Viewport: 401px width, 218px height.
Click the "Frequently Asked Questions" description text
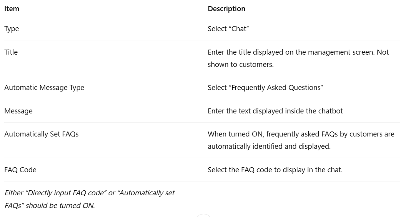tap(265, 88)
